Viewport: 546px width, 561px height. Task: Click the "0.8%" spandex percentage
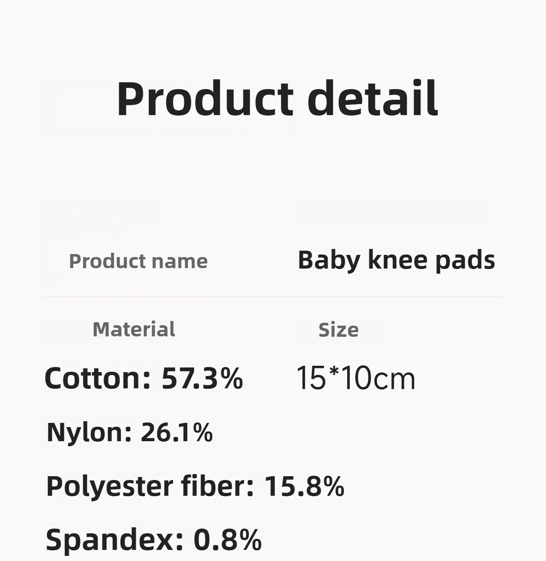pyautogui.click(x=227, y=539)
